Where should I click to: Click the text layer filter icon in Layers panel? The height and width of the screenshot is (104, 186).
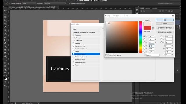coord(166,11)
